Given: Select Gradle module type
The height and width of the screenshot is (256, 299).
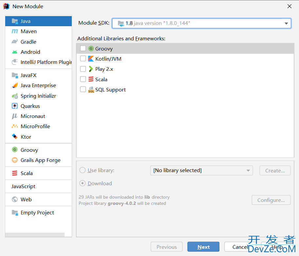Looking at the screenshot, I should [39, 42].
